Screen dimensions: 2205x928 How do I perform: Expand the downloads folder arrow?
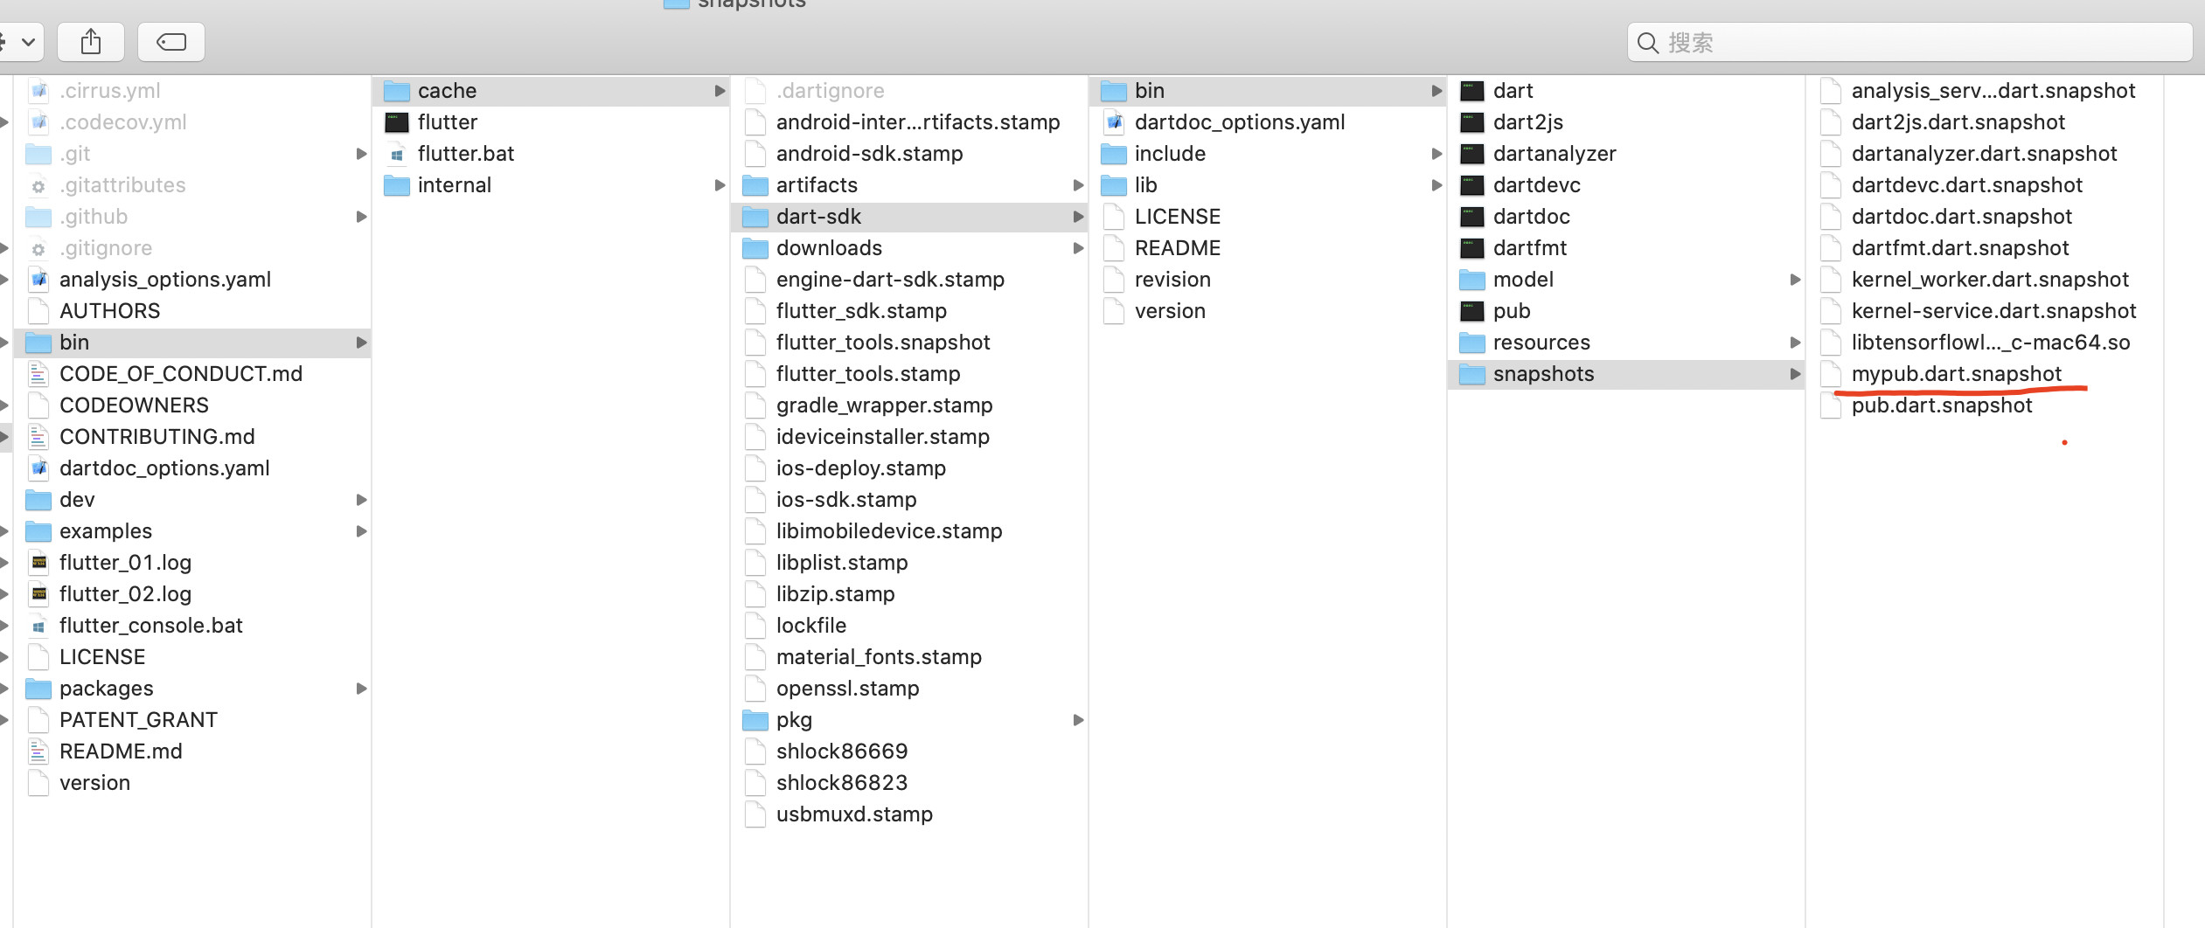tap(1078, 248)
